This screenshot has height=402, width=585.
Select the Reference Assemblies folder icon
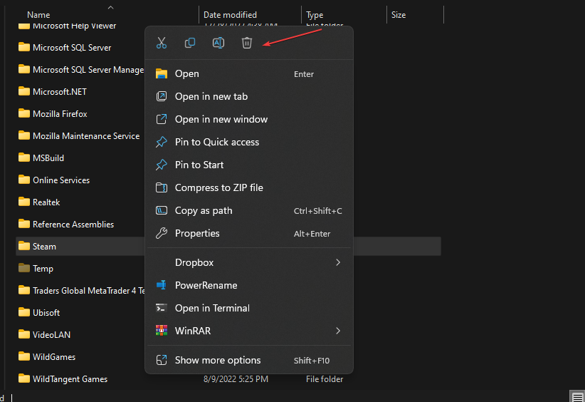tap(24, 223)
